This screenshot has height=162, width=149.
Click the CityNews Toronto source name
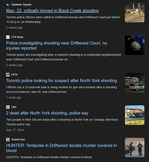click(x=21, y=5)
